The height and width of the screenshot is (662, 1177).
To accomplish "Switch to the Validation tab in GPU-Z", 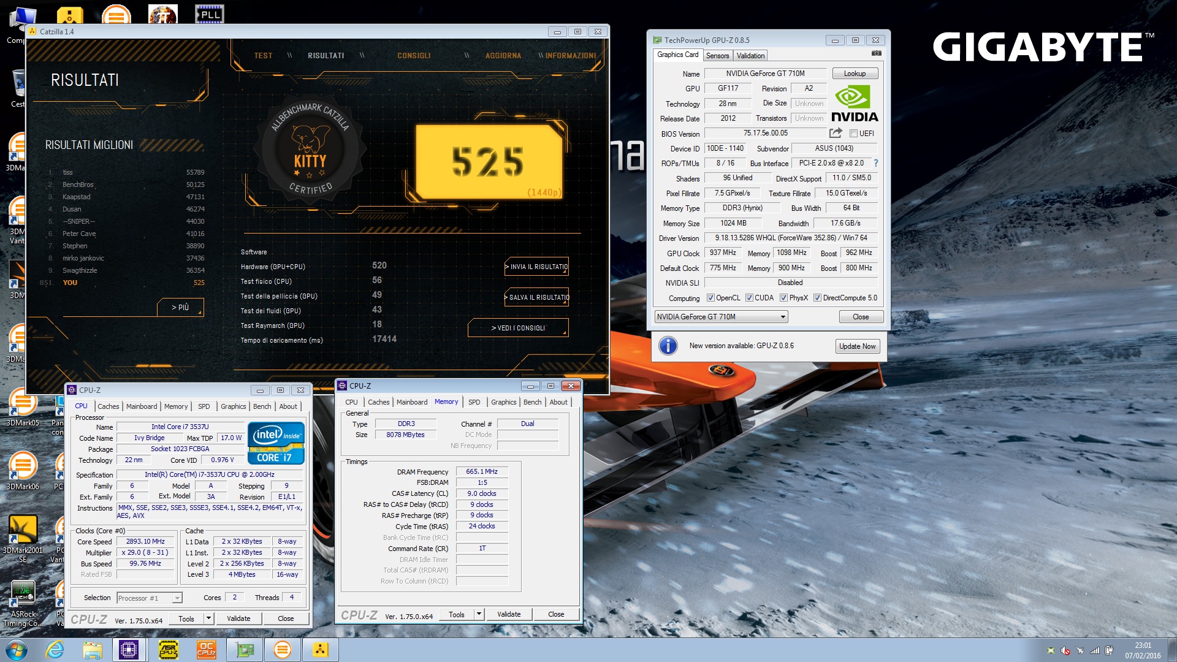I will pyautogui.click(x=750, y=55).
